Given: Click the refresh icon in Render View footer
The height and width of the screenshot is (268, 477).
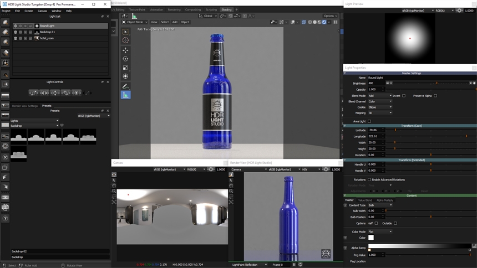Looking at the screenshot, I should pyautogui.click(x=300, y=265).
